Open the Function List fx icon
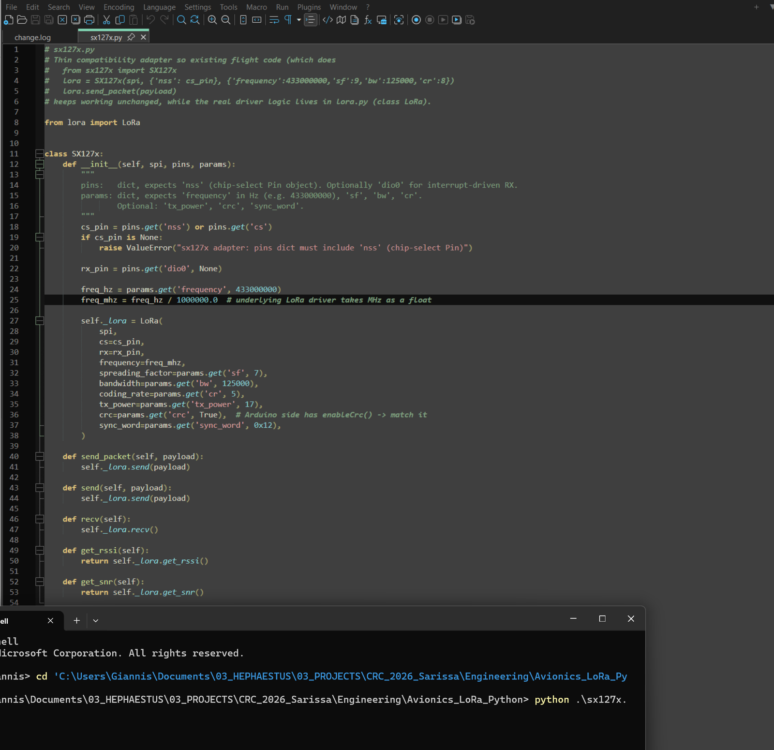 click(x=368, y=20)
